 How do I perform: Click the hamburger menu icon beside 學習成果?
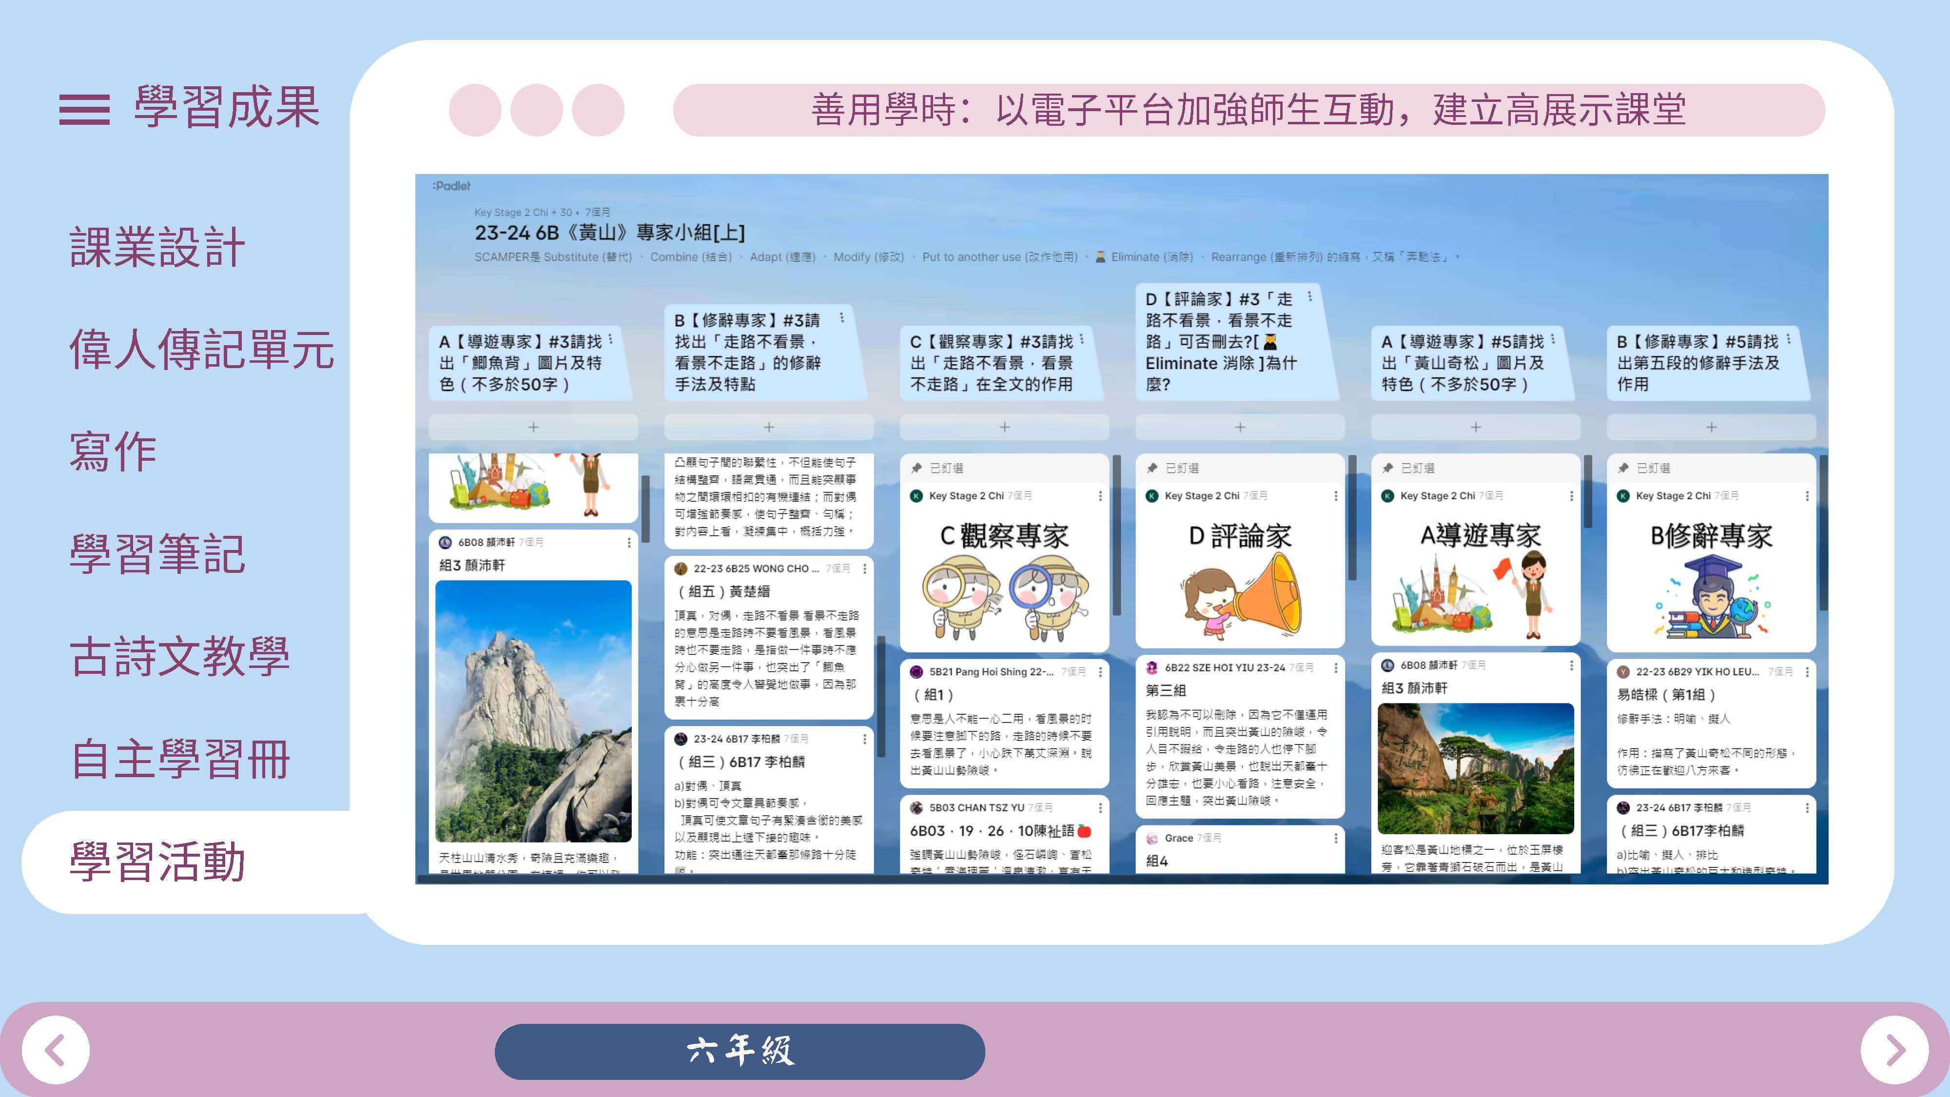click(x=84, y=110)
